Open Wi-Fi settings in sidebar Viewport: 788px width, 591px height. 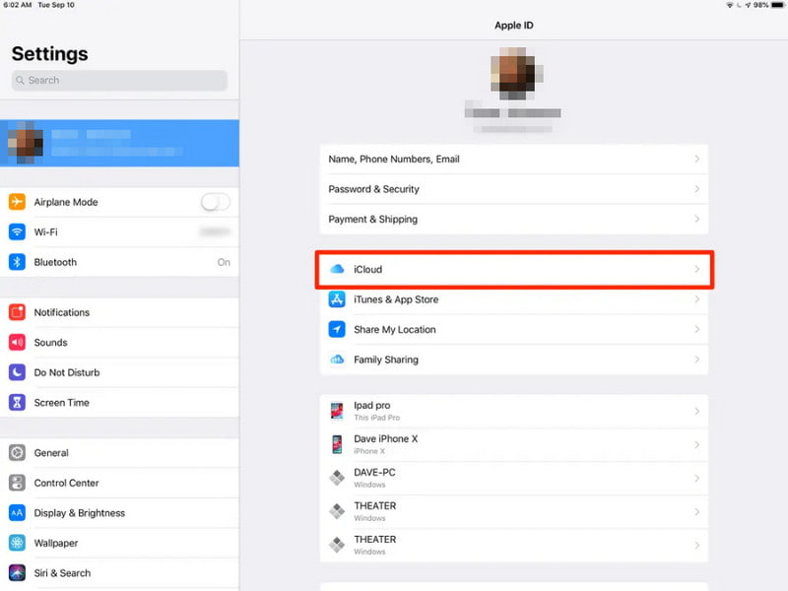tap(119, 232)
